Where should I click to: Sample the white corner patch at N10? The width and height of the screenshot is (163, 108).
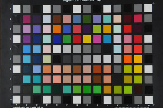(x=149, y=100)
